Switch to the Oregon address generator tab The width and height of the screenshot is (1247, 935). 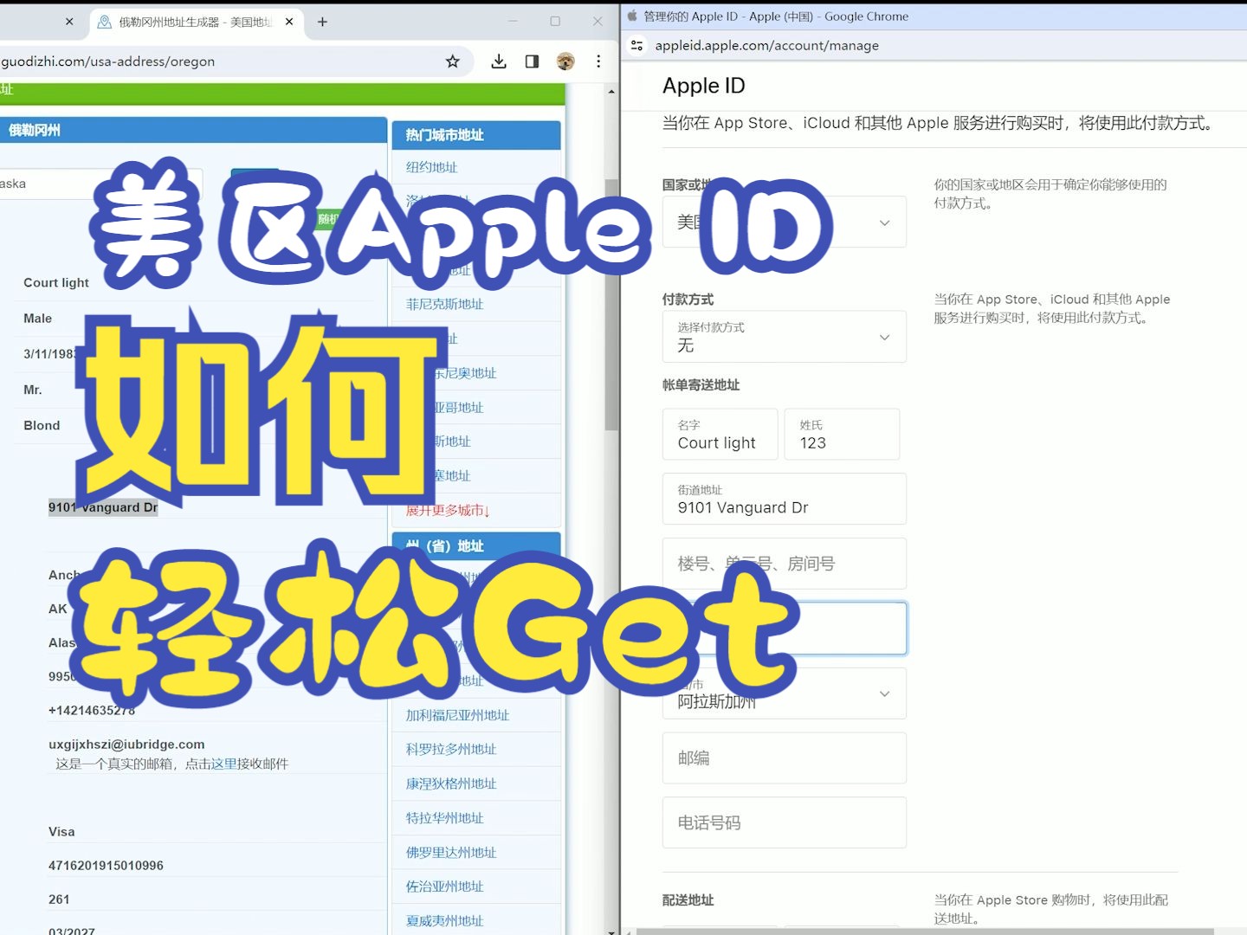tap(197, 22)
